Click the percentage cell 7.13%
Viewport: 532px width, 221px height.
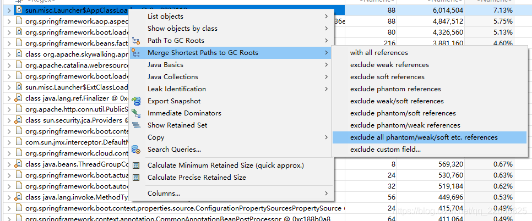(x=502, y=10)
